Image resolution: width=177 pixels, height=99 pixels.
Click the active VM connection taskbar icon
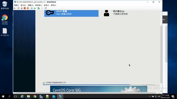pyautogui.click(x=60, y=97)
